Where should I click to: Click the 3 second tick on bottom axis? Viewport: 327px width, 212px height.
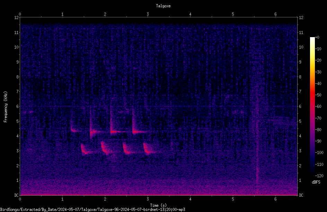pos(148,199)
